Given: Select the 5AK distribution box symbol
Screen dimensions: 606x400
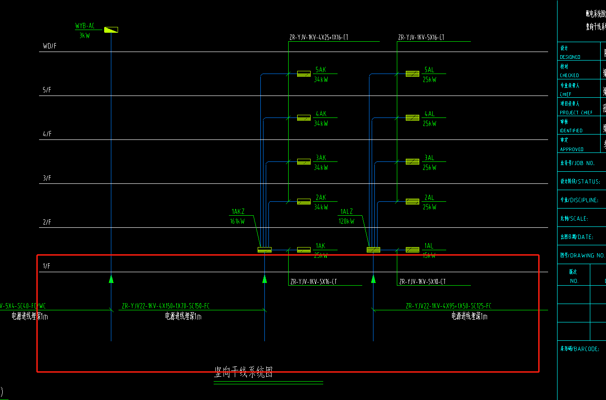Looking at the screenshot, I should [x=304, y=74].
